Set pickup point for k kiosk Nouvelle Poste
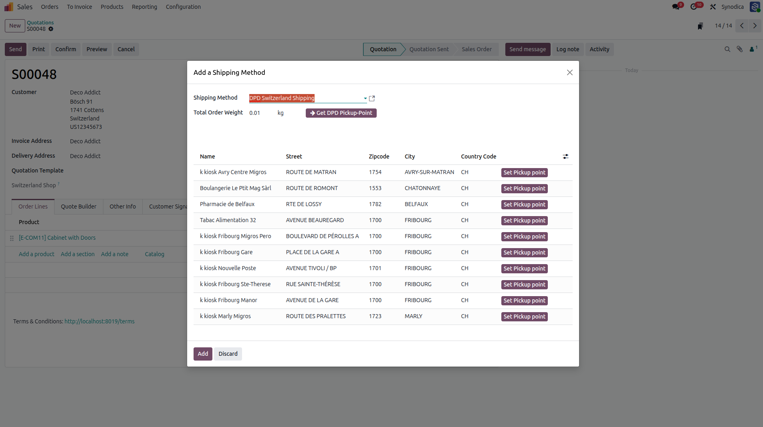 524,269
